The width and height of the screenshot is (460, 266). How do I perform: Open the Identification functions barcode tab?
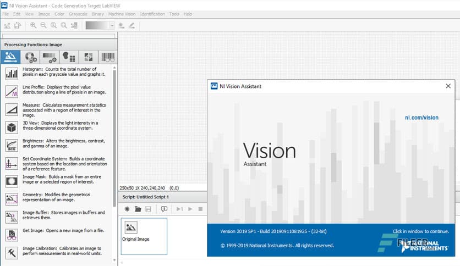[108, 57]
